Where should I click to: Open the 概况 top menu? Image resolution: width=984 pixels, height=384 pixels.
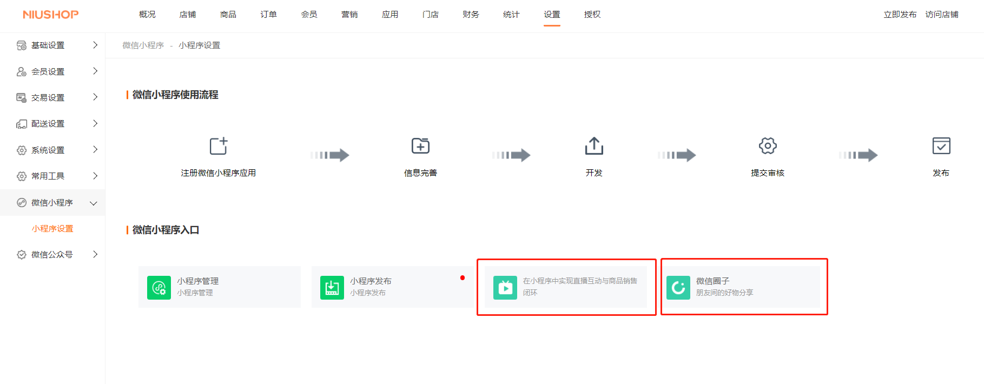147,15
